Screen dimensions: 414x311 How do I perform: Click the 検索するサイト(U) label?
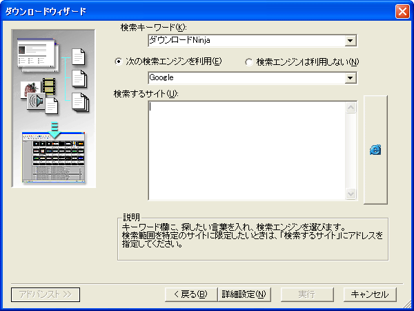(x=146, y=93)
